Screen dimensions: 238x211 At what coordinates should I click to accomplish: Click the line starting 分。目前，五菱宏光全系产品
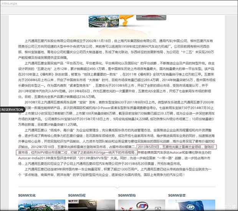(57, 97)
